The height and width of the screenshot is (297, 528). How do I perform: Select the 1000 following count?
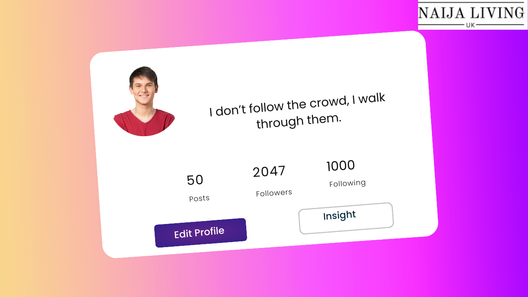[x=341, y=166]
